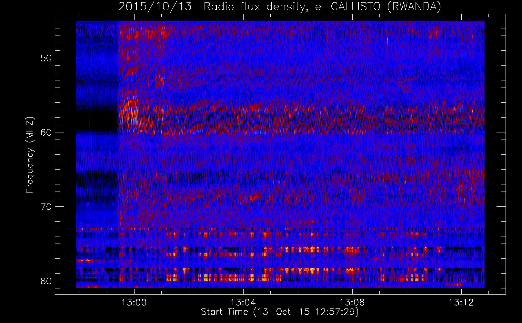Click the "70" frequency tick label
Image resolution: width=522 pixels, height=323 pixels.
point(46,206)
